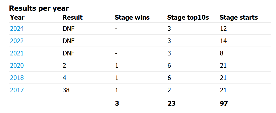Open the 2020 year link
Image resolution: width=276 pixels, height=113 pixels.
coord(17,65)
